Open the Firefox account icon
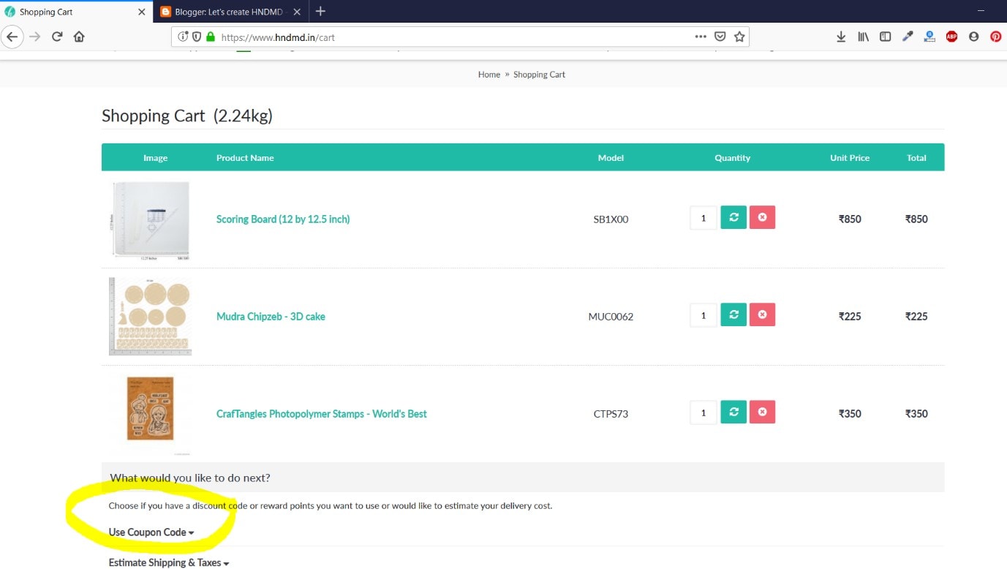 click(973, 37)
